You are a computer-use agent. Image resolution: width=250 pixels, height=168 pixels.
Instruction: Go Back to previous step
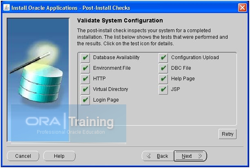(158, 156)
